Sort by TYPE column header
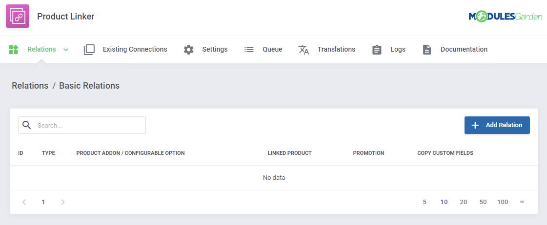This screenshot has height=225, width=547. [x=48, y=153]
